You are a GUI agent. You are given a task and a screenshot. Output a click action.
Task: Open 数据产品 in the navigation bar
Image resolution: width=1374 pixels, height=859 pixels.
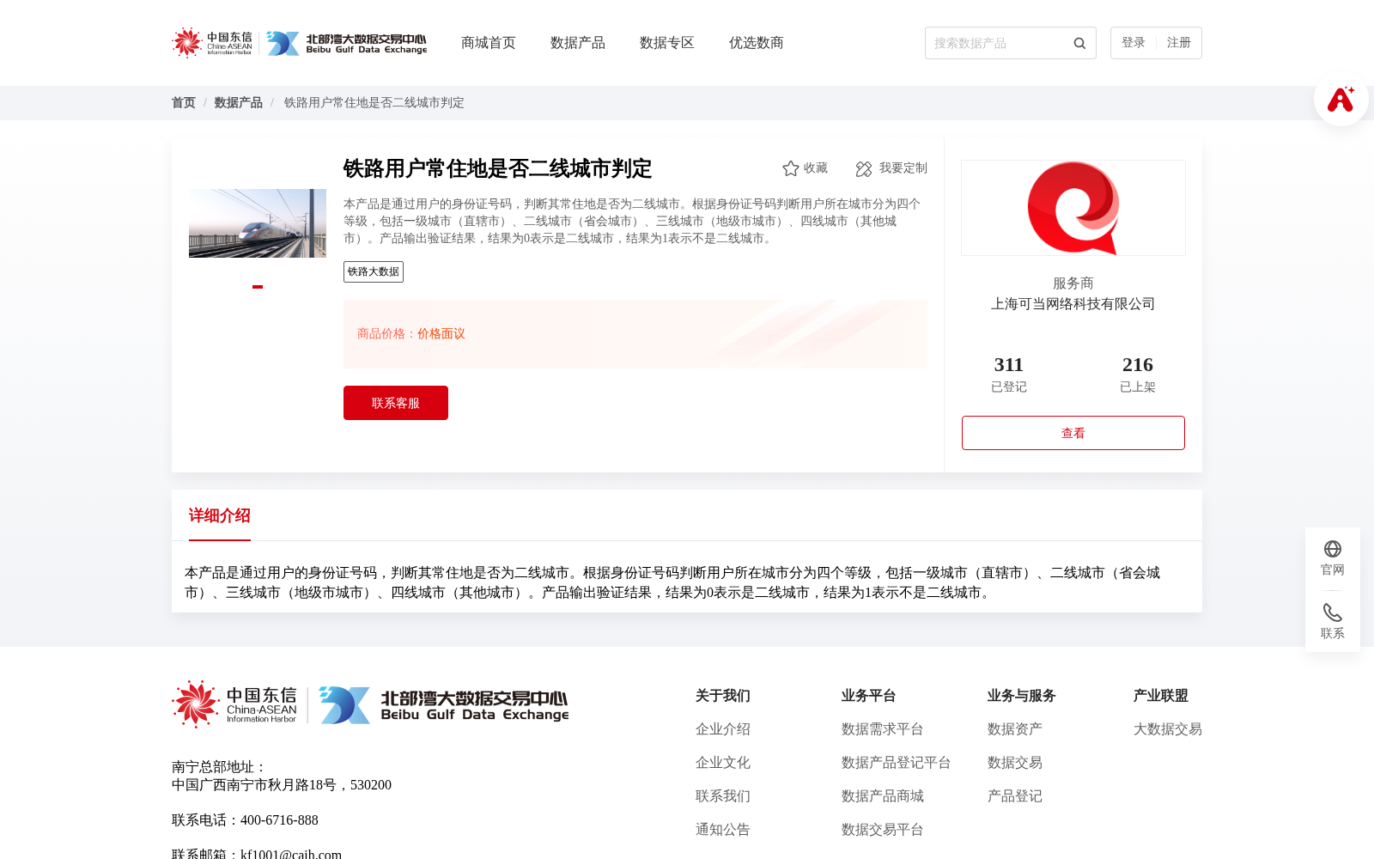coord(578,43)
